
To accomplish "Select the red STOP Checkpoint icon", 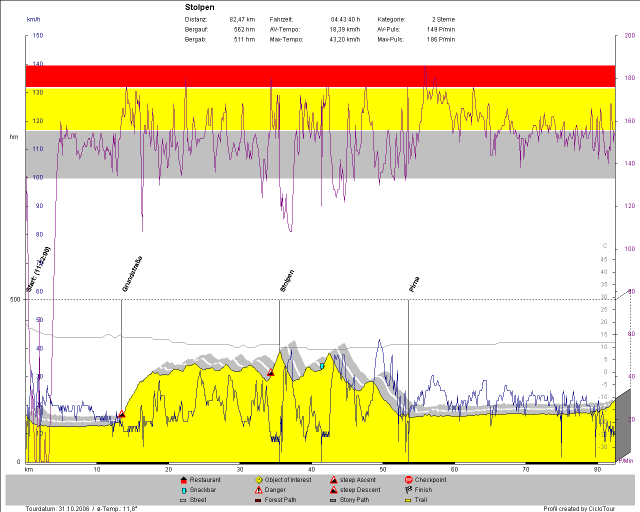I will pyautogui.click(x=408, y=480).
